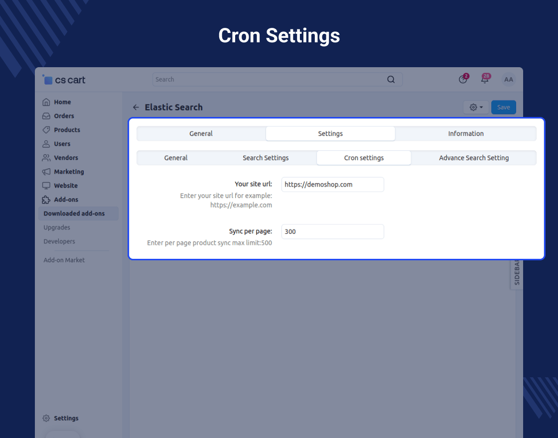The image size is (558, 438).
Task: Click the search magnifier icon
Action: (x=391, y=80)
